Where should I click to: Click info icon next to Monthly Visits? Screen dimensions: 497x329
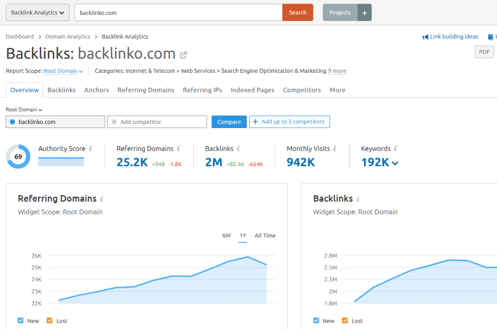[x=335, y=149]
